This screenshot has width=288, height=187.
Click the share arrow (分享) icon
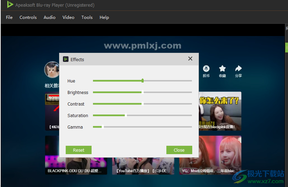[x=238, y=69]
